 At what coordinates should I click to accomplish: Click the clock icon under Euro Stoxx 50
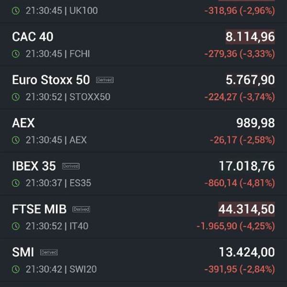pyautogui.click(x=16, y=97)
